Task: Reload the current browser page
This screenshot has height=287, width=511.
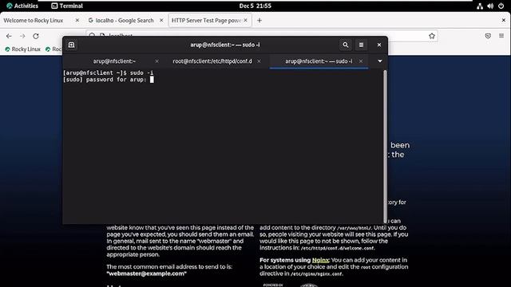Action: [36, 36]
